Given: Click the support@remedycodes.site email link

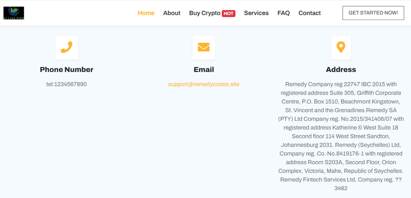Looking at the screenshot, I should click(203, 84).
